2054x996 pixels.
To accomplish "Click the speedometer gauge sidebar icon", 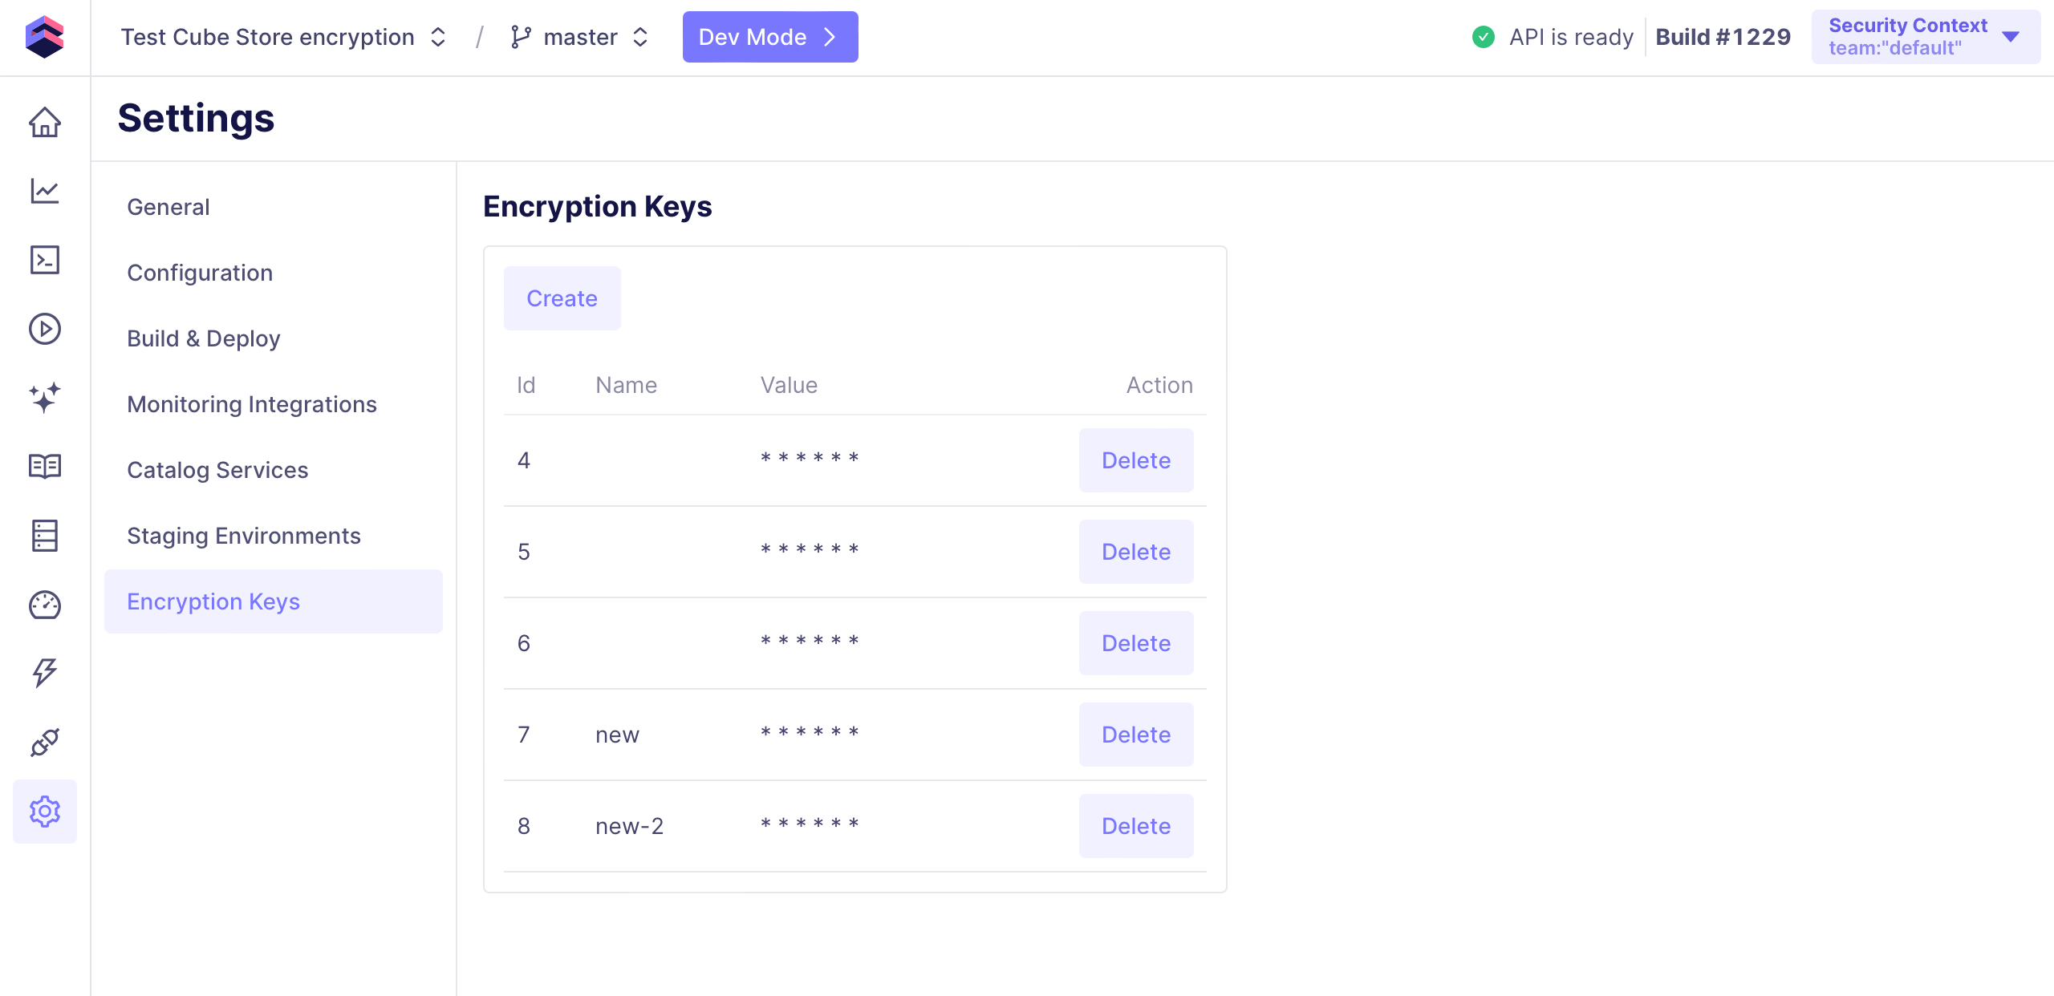I will pyautogui.click(x=45, y=605).
